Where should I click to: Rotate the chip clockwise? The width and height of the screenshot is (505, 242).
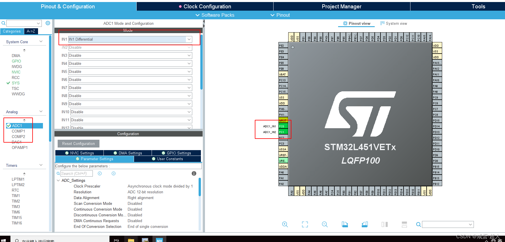(345, 224)
